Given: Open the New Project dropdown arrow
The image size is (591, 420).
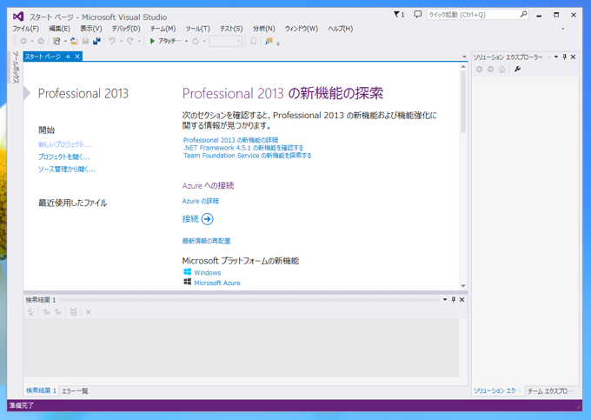Looking at the screenshot, I should (65, 41).
